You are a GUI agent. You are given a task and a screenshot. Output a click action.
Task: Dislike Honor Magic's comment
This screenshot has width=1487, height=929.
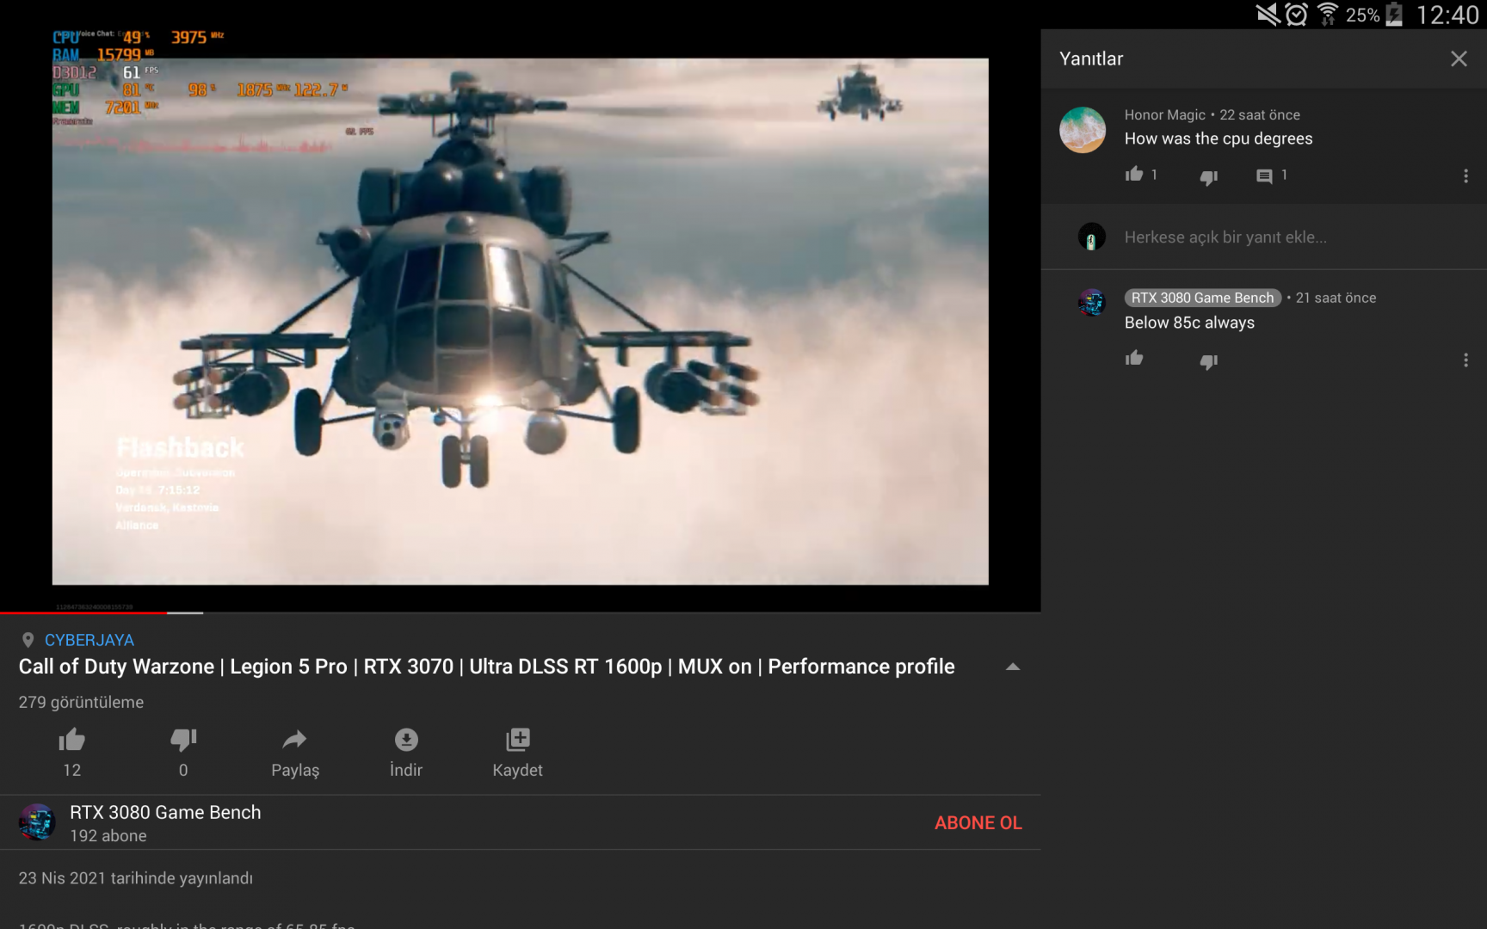pyautogui.click(x=1209, y=177)
